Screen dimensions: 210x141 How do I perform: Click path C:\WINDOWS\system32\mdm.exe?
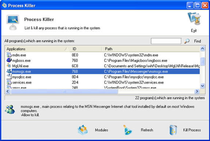point(131,55)
